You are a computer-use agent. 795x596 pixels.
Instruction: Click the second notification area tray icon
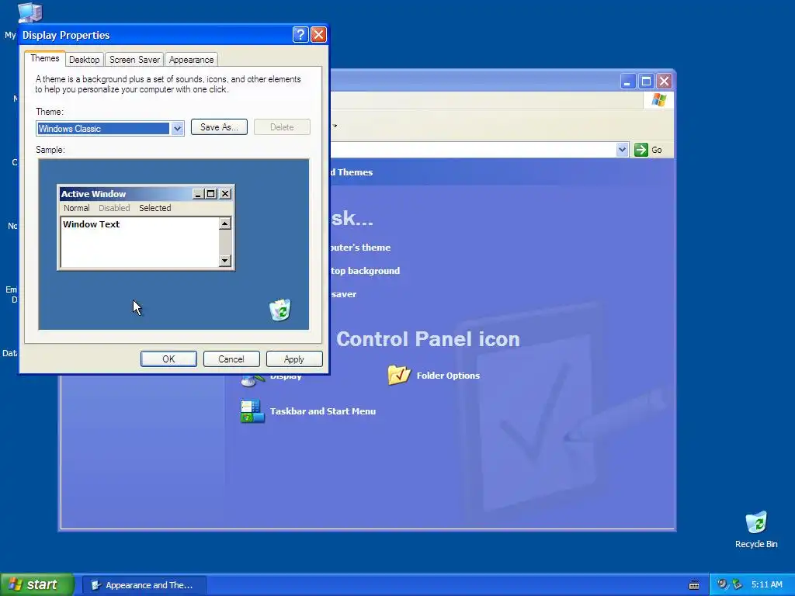click(738, 584)
